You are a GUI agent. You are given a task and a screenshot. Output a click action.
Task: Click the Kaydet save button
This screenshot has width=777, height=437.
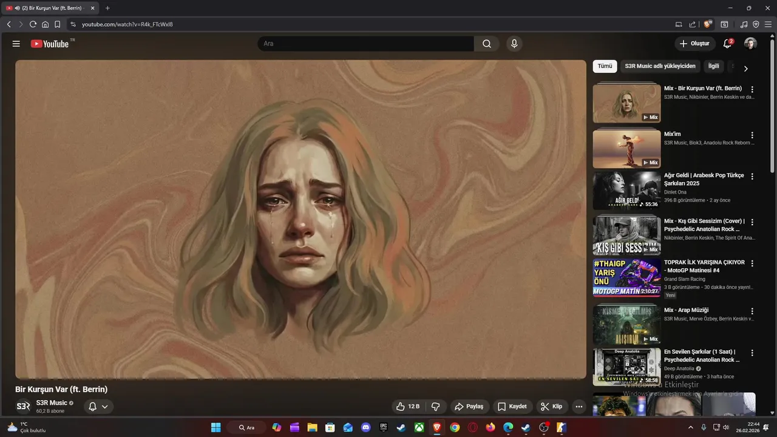point(512,407)
